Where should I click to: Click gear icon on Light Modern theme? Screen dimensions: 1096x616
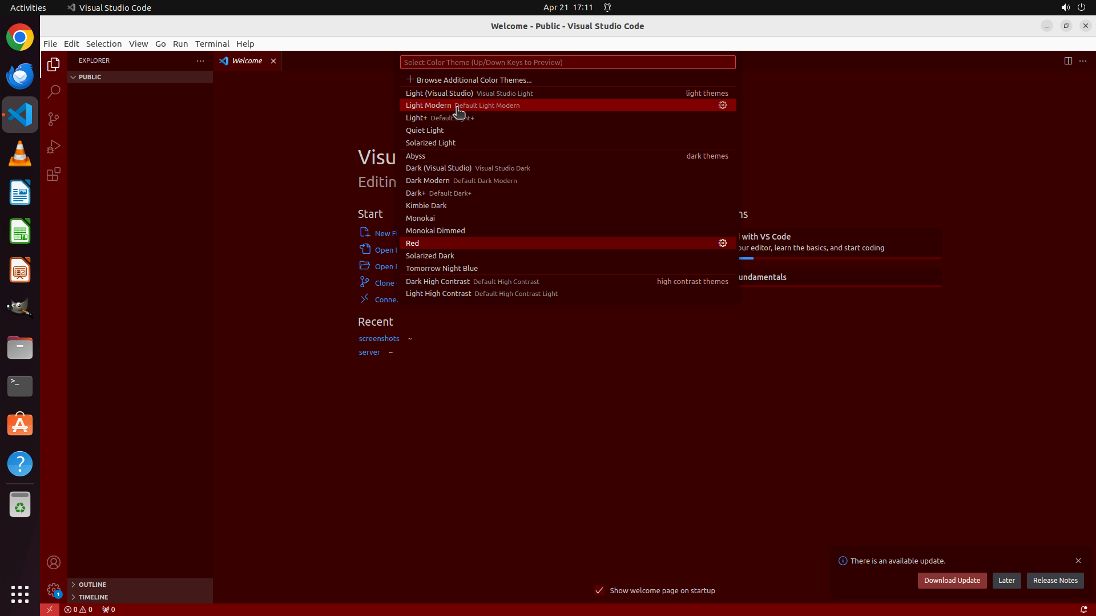[x=722, y=105]
